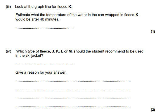Click the (1) mark indicator
This screenshot has height=112, width=158.
153,32
